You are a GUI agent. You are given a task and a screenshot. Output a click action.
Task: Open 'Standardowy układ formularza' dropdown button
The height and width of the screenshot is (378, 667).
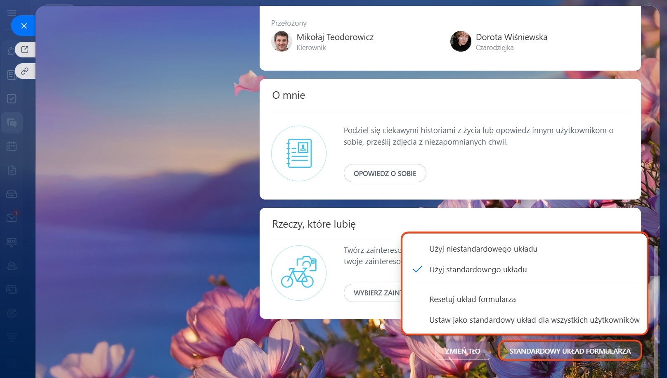tap(570, 351)
